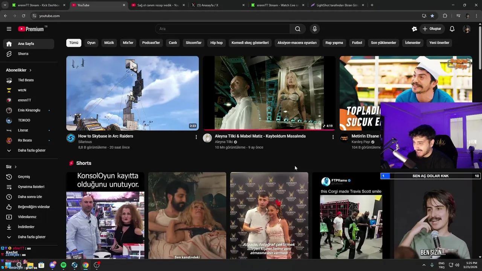Open OBS Studio from the taskbar
This screenshot has width=482, height=271.
coord(97,265)
